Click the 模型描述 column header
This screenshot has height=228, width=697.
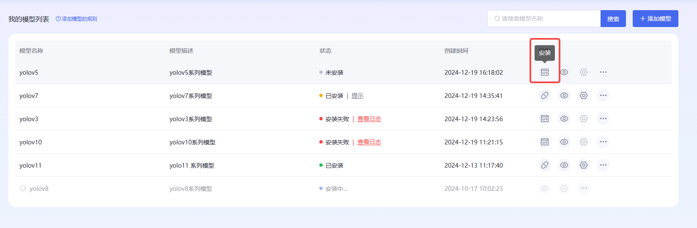pos(181,51)
